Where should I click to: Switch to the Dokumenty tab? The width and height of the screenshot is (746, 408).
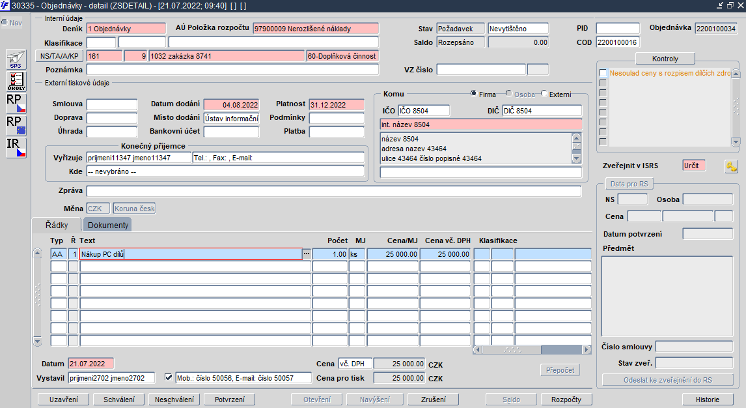tap(108, 226)
